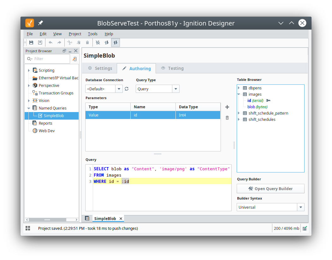This screenshot has width=332, height=260.
Task: Click the Paste clipboard icon
Action: click(x=87, y=42)
